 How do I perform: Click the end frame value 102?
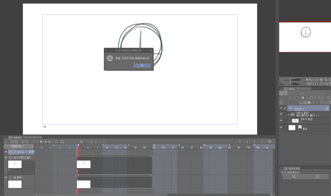[269, 142]
